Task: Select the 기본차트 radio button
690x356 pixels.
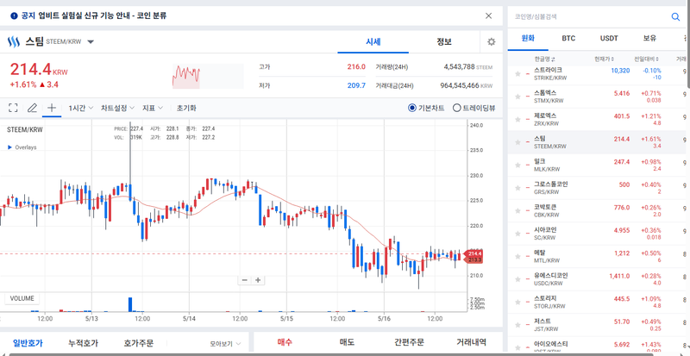Action: click(x=412, y=108)
